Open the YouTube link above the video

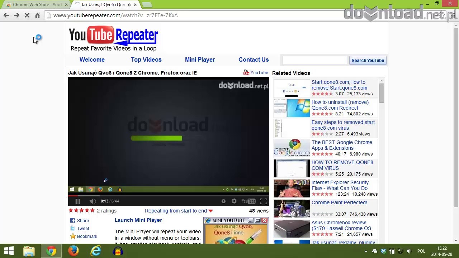coord(256,73)
